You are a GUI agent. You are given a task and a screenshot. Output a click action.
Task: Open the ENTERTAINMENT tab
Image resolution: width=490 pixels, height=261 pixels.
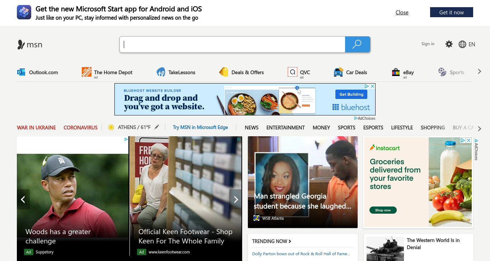(x=286, y=128)
